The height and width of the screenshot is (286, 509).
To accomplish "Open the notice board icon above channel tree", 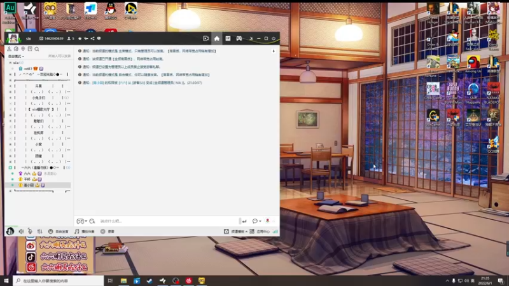I will click(30, 49).
